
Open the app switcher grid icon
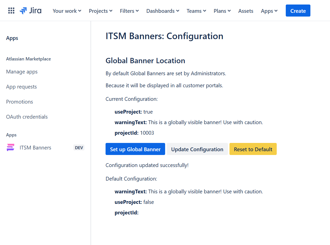(x=11, y=11)
